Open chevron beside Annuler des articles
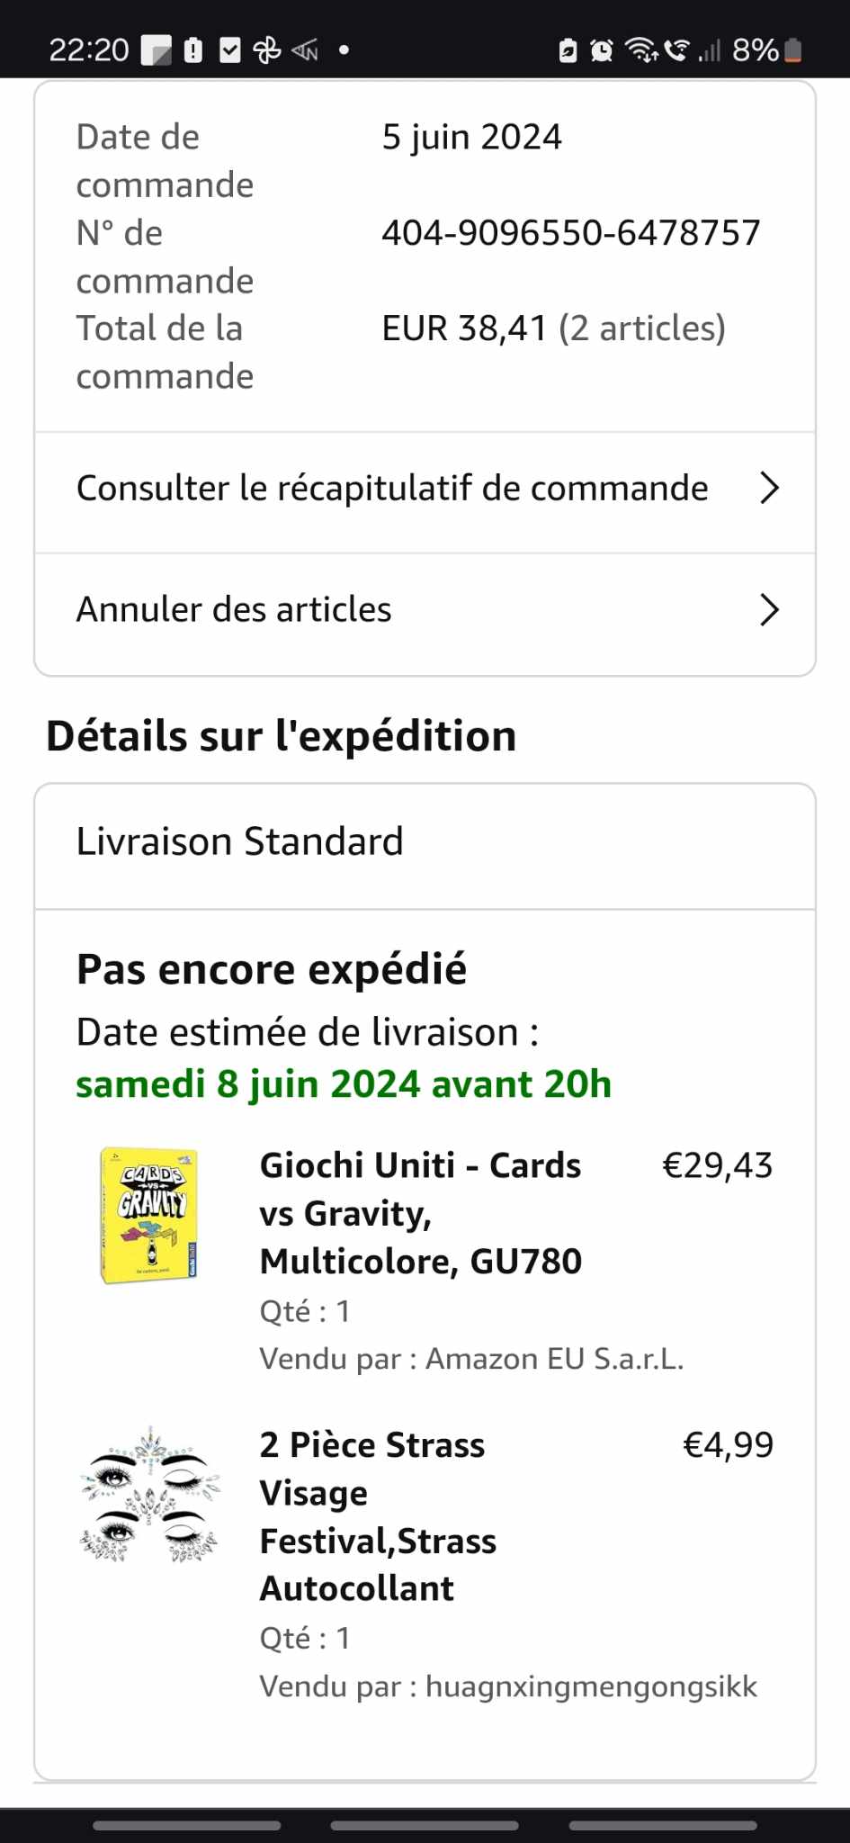 point(769,610)
